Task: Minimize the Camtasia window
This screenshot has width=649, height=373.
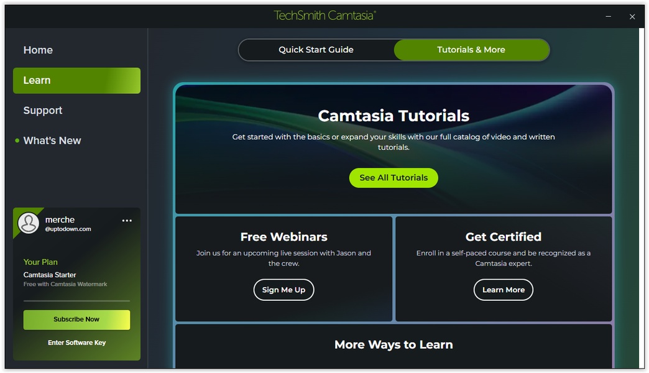Action: pyautogui.click(x=609, y=17)
